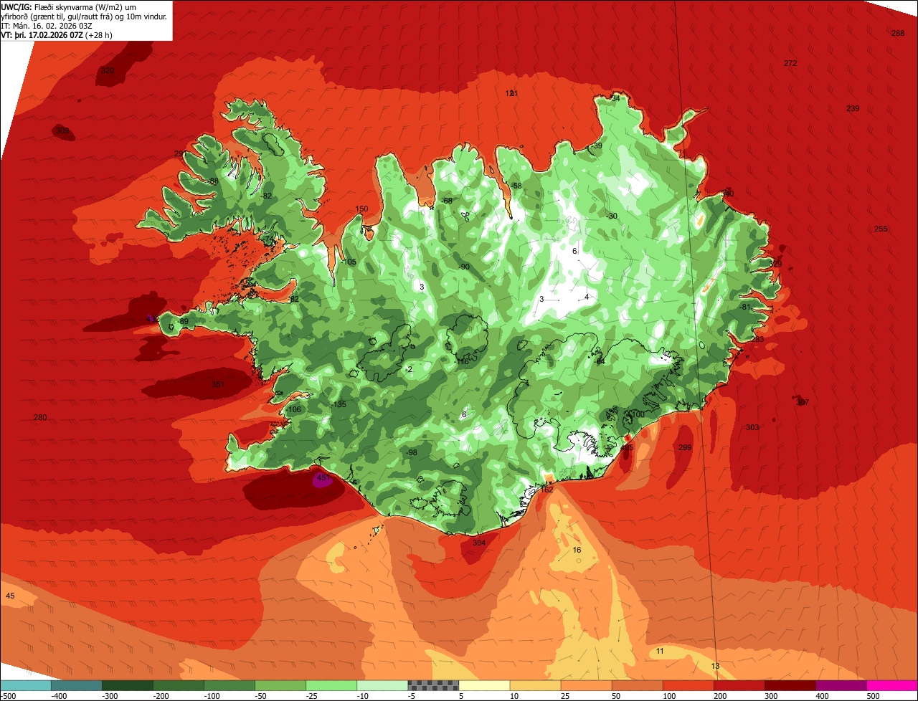This screenshot has height=701, width=918.
Task: Click the map value '-30' in northeast Iceland
Action: [x=612, y=216]
